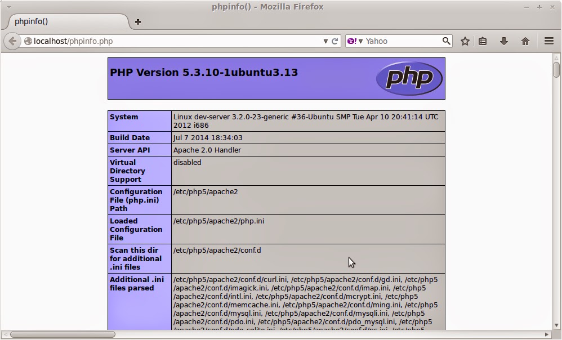Click the Server API label

[x=130, y=150]
